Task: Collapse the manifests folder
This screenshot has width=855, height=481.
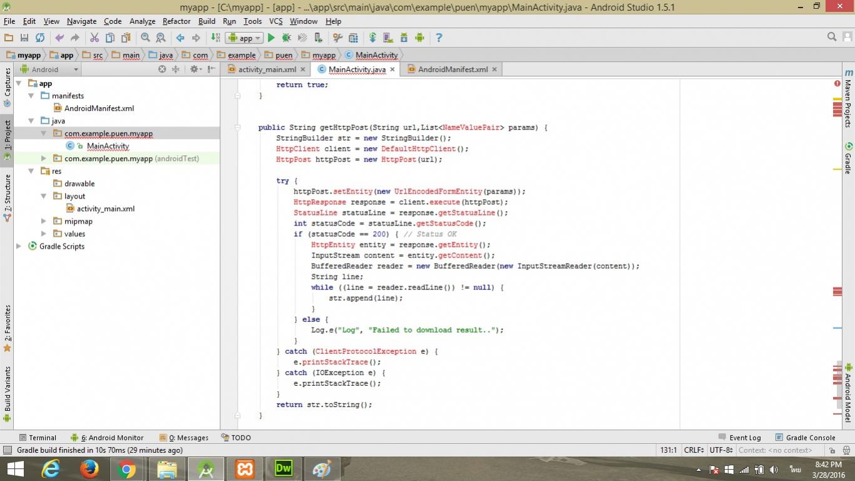Action: click(31, 96)
